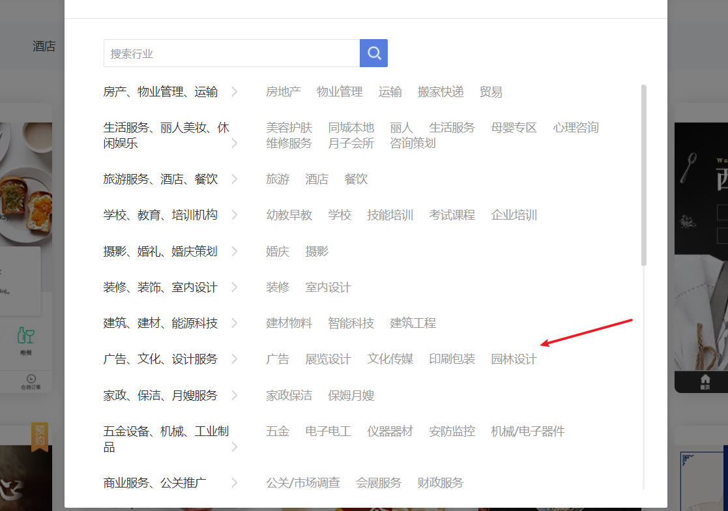This screenshot has height=511, width=728.
Task: Expand the 房产、物业管理、运输 category
Action: point(234,92)
